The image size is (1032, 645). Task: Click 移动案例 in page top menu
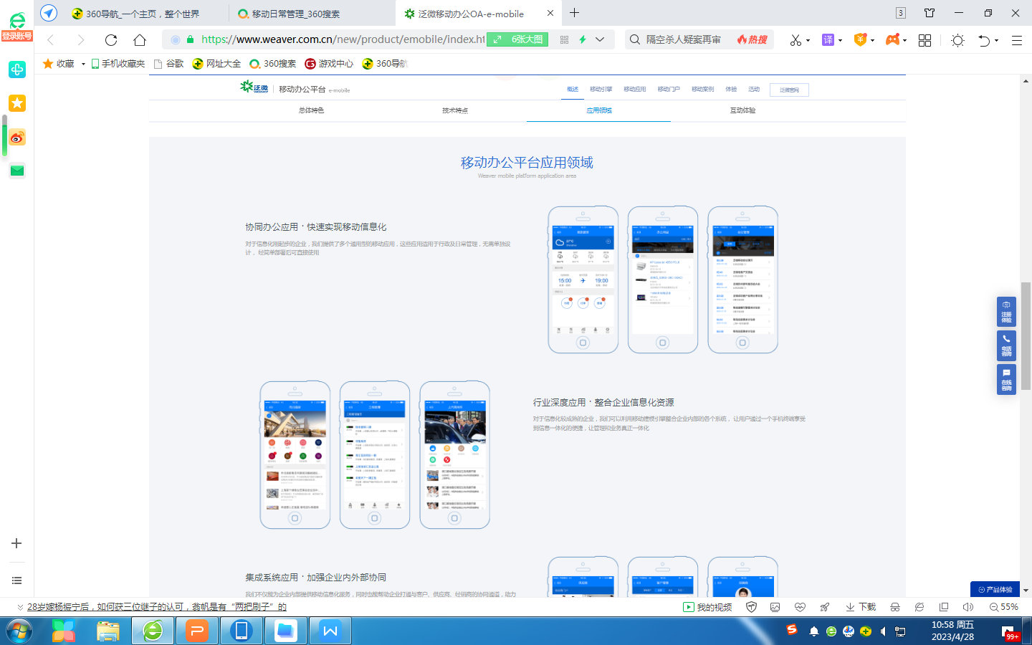pos(702,90)
